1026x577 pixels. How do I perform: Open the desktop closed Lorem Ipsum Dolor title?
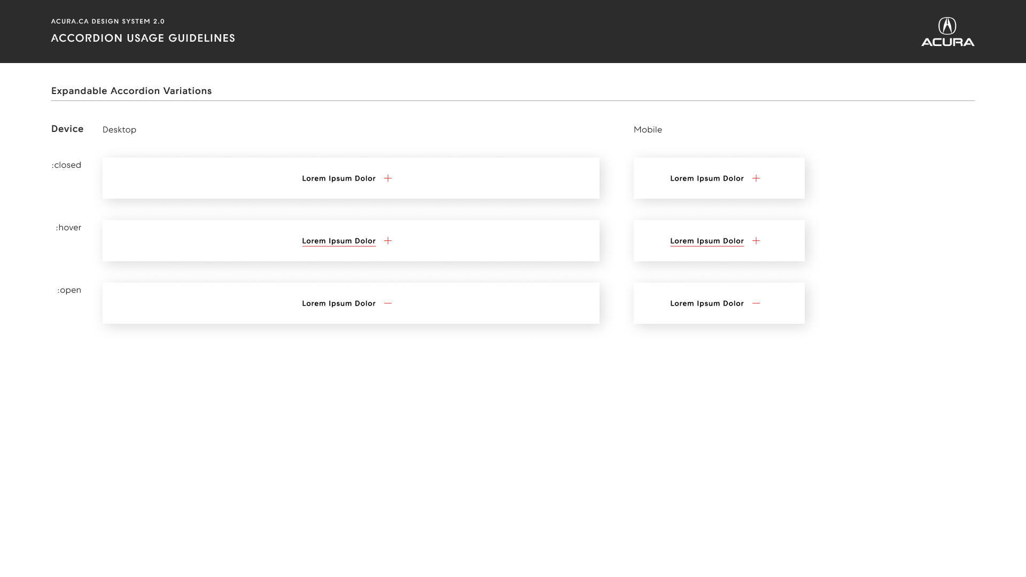[339, 178]
